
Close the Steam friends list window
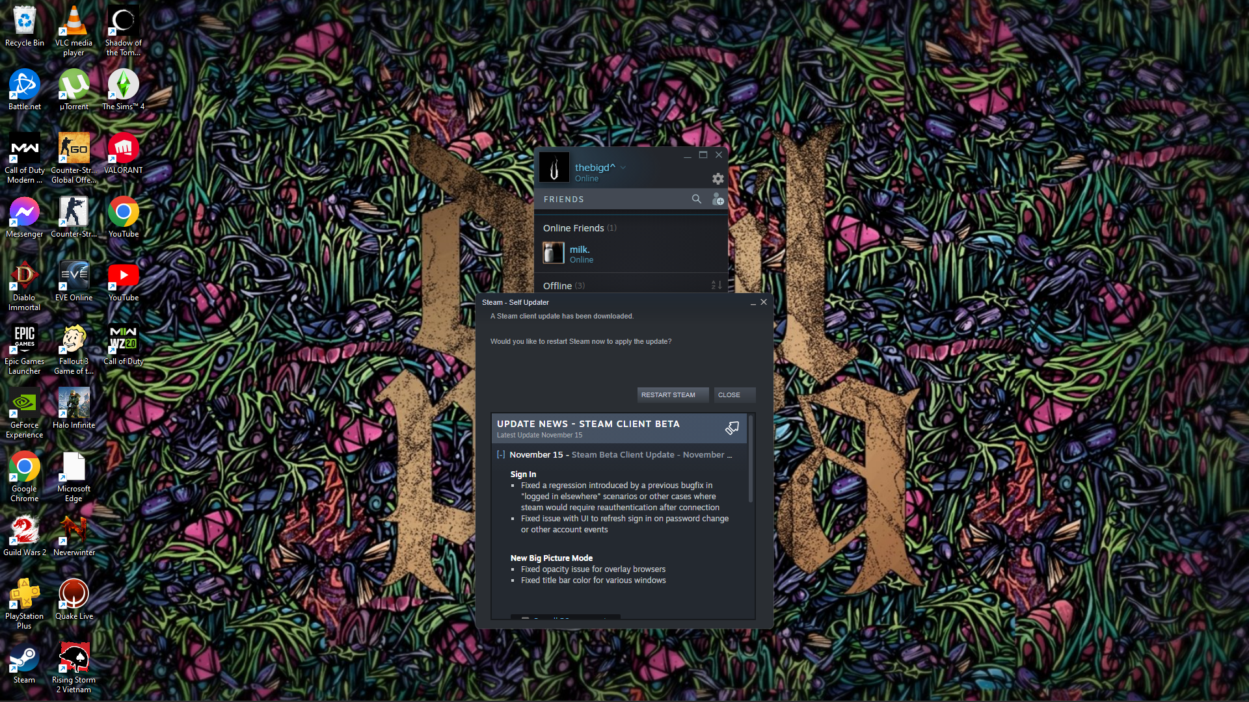[719, 155]
